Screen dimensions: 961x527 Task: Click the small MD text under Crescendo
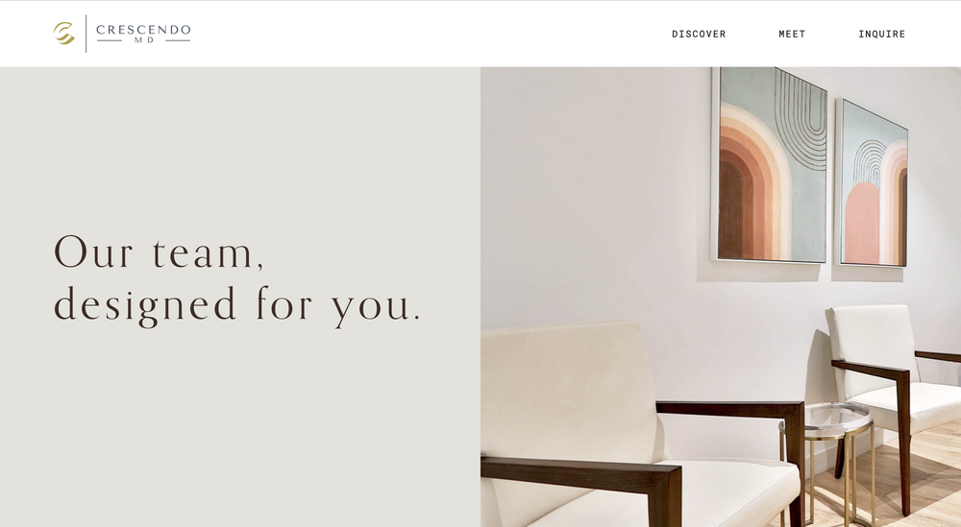144,40
